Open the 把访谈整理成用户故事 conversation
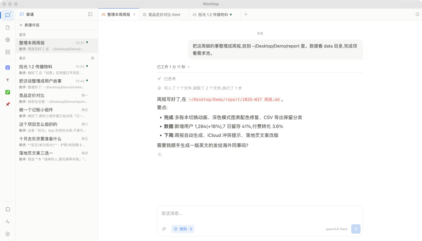Screen dimensions: 422x241 [57, 84]
